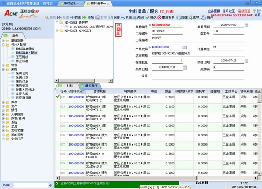Open calendar picker beside 失效日期 field
The height and width of the screenshot is (189, 262).
click(x=185, y=68)
